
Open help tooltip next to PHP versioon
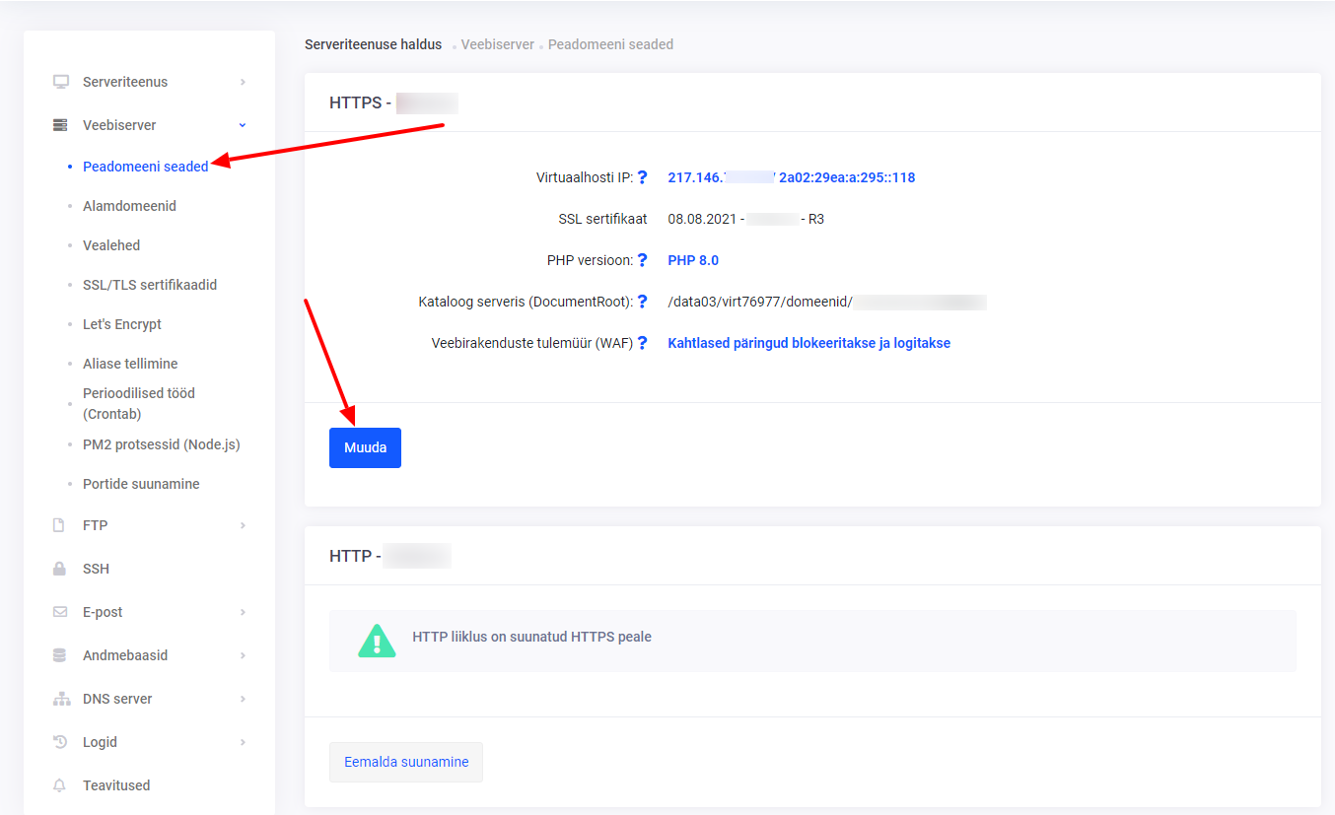(x=642, y=260)
